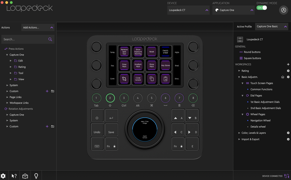The image size is (291, 180).
Task: Click the search magnifier icon
Action: click(x=50, y=39)
